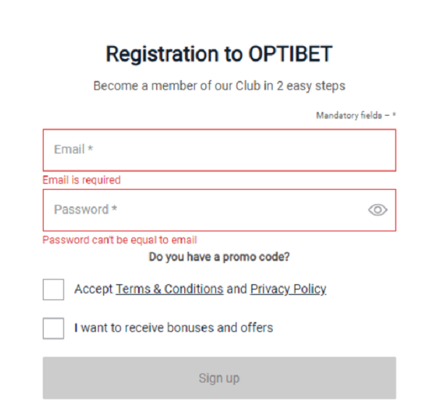The image size is (436, 415).
Task: Open the Terms & Conditions link
Action: (169, 289)
